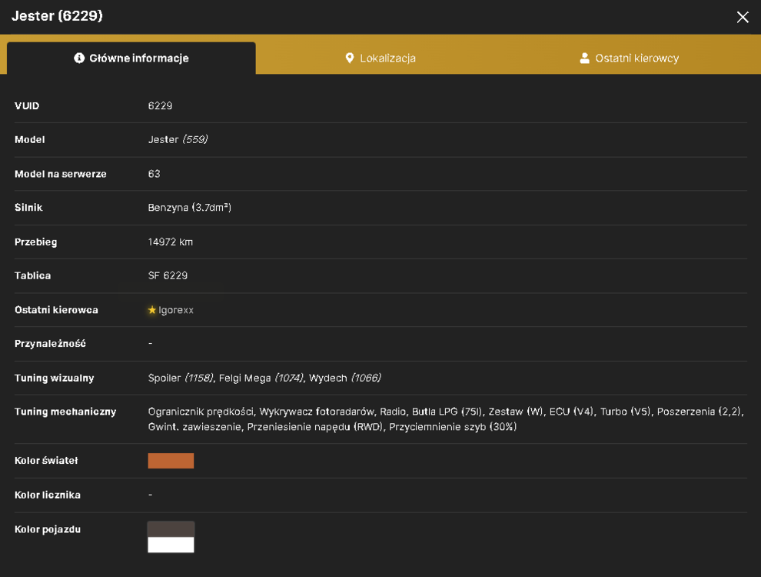Click the Ogranicznik prędkości entry
The image size is (761, 577).
point(201,412)
